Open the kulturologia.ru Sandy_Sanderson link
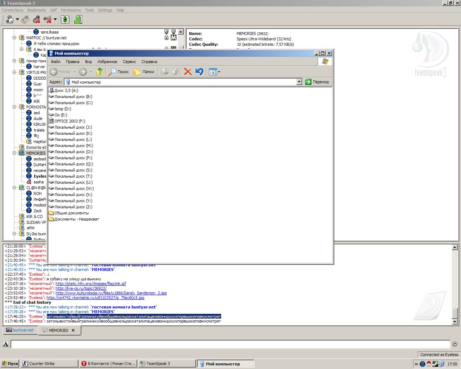461x369 pixels. pyautogui.click(x=111, y=293)
